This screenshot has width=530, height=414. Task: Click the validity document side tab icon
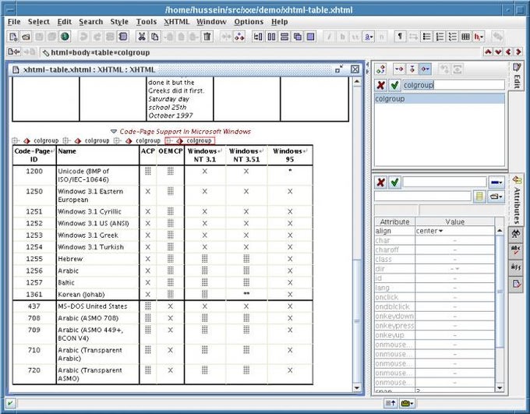pyautogui.click(x=516, y=284)
